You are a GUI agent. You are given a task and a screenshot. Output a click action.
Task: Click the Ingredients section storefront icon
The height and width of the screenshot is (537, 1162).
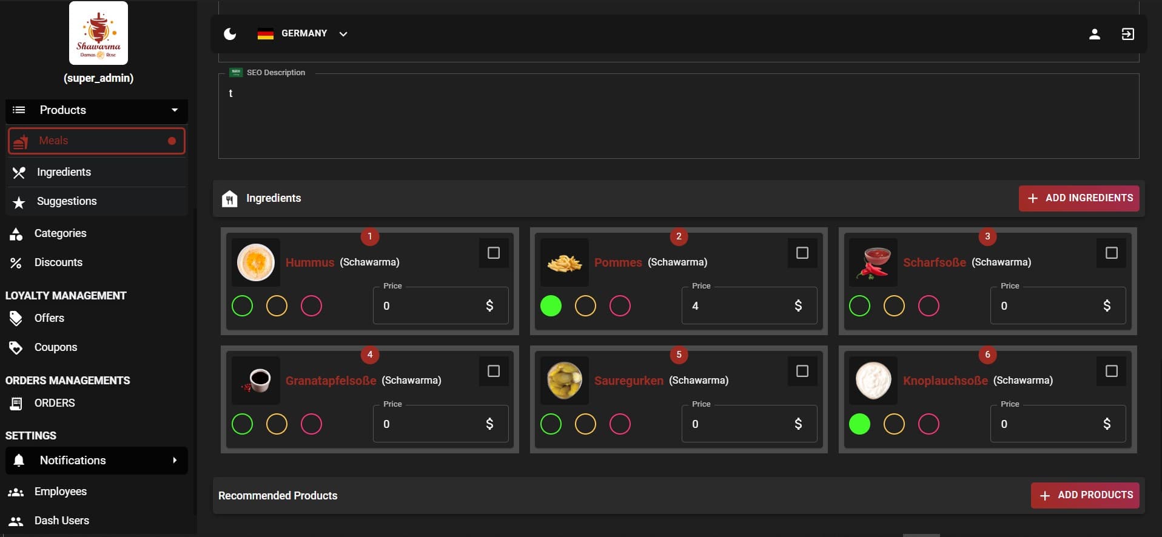(x=230, y=199)
